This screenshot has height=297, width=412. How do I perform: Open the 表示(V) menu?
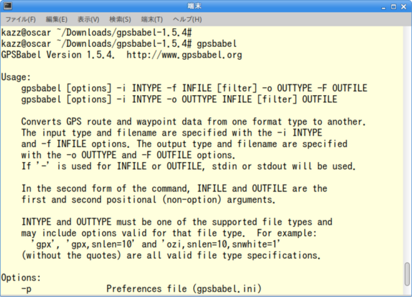(x=88, y=19)
